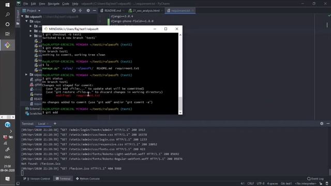The image size is (331, 186).
Task: Click the ENG language indicator
Action: pos(7,157)
